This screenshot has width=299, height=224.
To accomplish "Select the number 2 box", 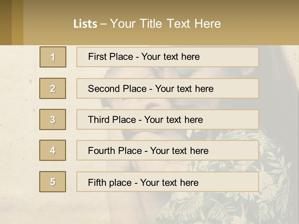I will [53, 88].
